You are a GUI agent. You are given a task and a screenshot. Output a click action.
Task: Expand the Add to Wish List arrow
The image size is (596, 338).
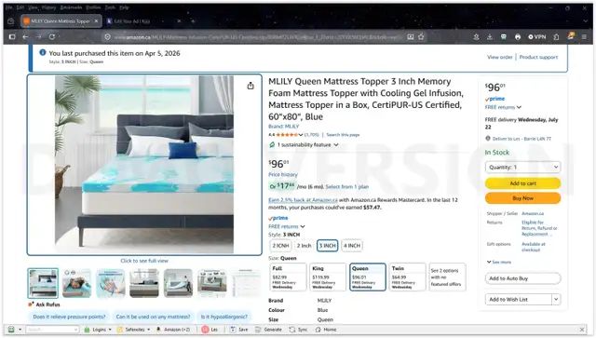click(x=556, y=300)
